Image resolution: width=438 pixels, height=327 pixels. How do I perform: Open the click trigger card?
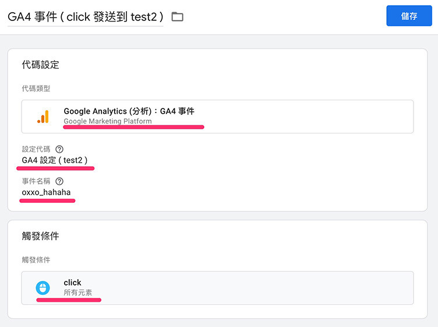pos(217,288)
